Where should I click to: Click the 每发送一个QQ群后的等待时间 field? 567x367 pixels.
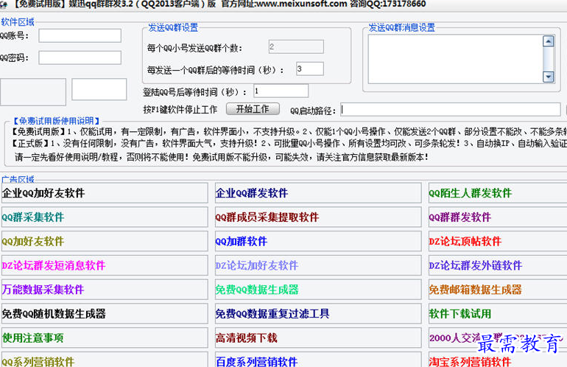[310, 69]
